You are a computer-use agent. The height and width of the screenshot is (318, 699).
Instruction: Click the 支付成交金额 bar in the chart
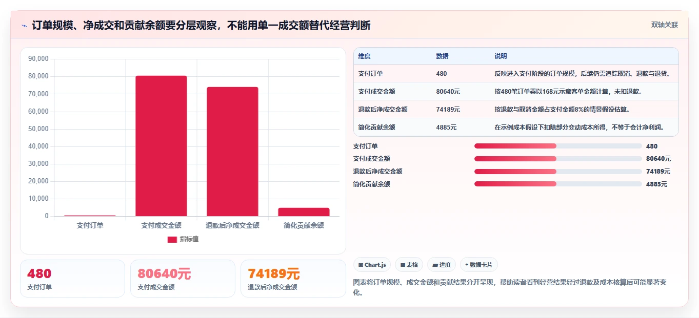point(161,146)
